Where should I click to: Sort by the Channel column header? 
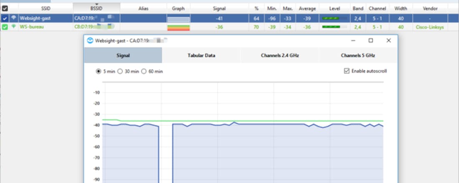(x=377, y=8)
